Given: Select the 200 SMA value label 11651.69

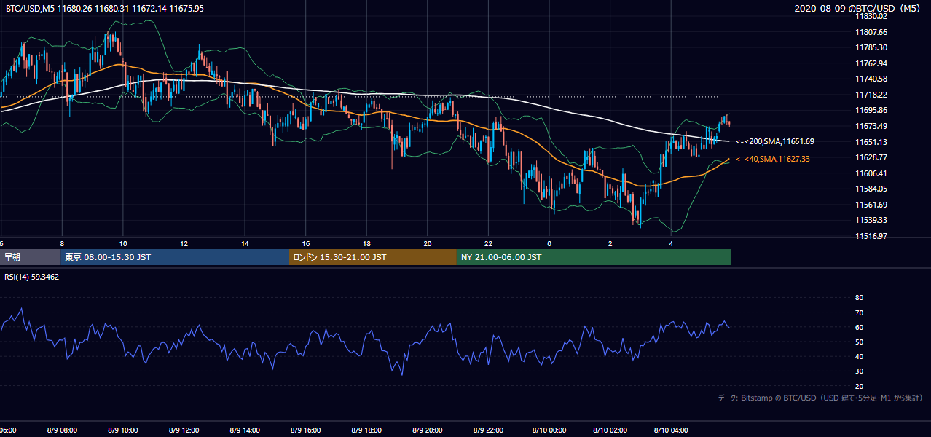Looking at the screenshot, I should click(x=775, y=141).
